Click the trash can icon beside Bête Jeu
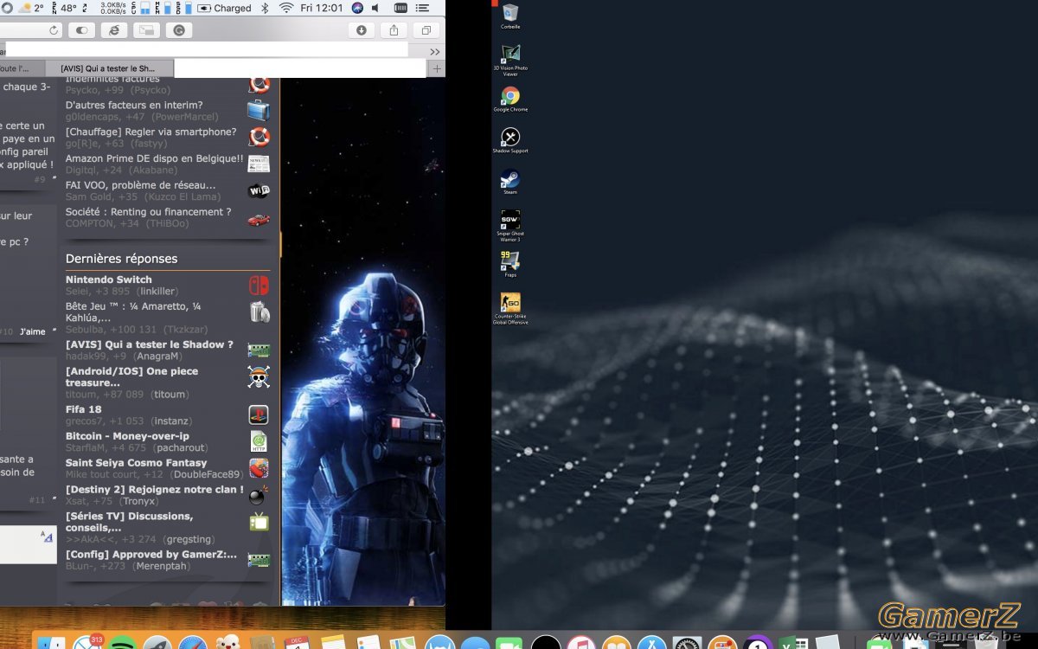The height and width of the screenshot is (649, 1038). 259,312
